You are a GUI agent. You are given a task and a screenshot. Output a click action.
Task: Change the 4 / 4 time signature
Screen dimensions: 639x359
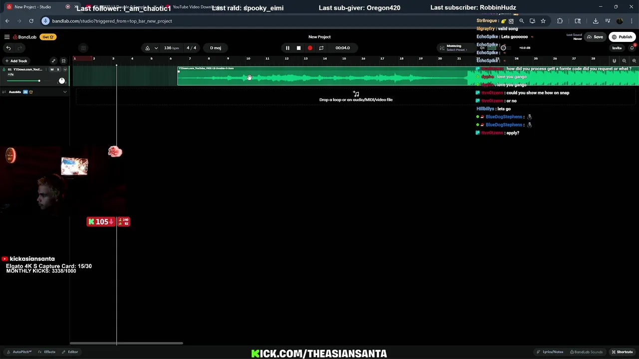(x=191, y=48)
